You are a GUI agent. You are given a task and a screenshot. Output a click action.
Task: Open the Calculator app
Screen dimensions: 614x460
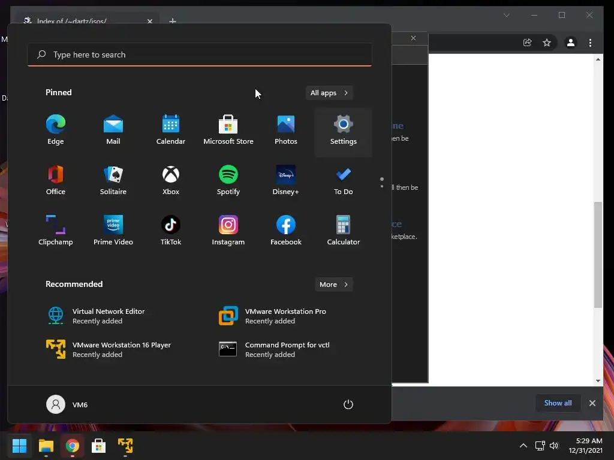344,231
